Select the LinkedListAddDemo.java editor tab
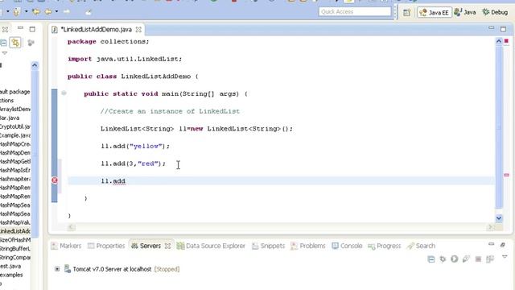The image size is (515, 290). 96,30
